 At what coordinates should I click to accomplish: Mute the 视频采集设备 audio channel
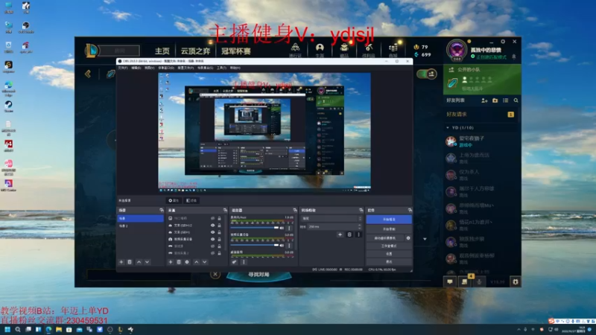(282, 246)
